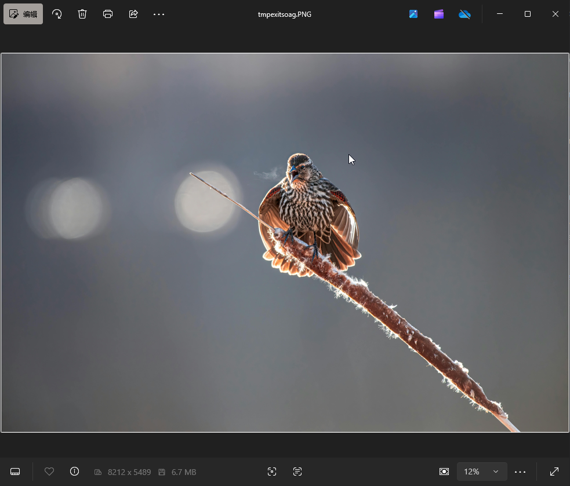Click the scan text icon
The width and height of the screenshot is (570, 486).
297,472
